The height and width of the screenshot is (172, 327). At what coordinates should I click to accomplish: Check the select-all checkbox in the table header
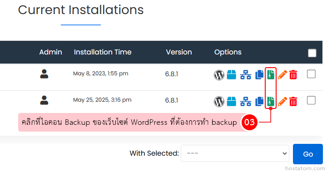point(312,53)
